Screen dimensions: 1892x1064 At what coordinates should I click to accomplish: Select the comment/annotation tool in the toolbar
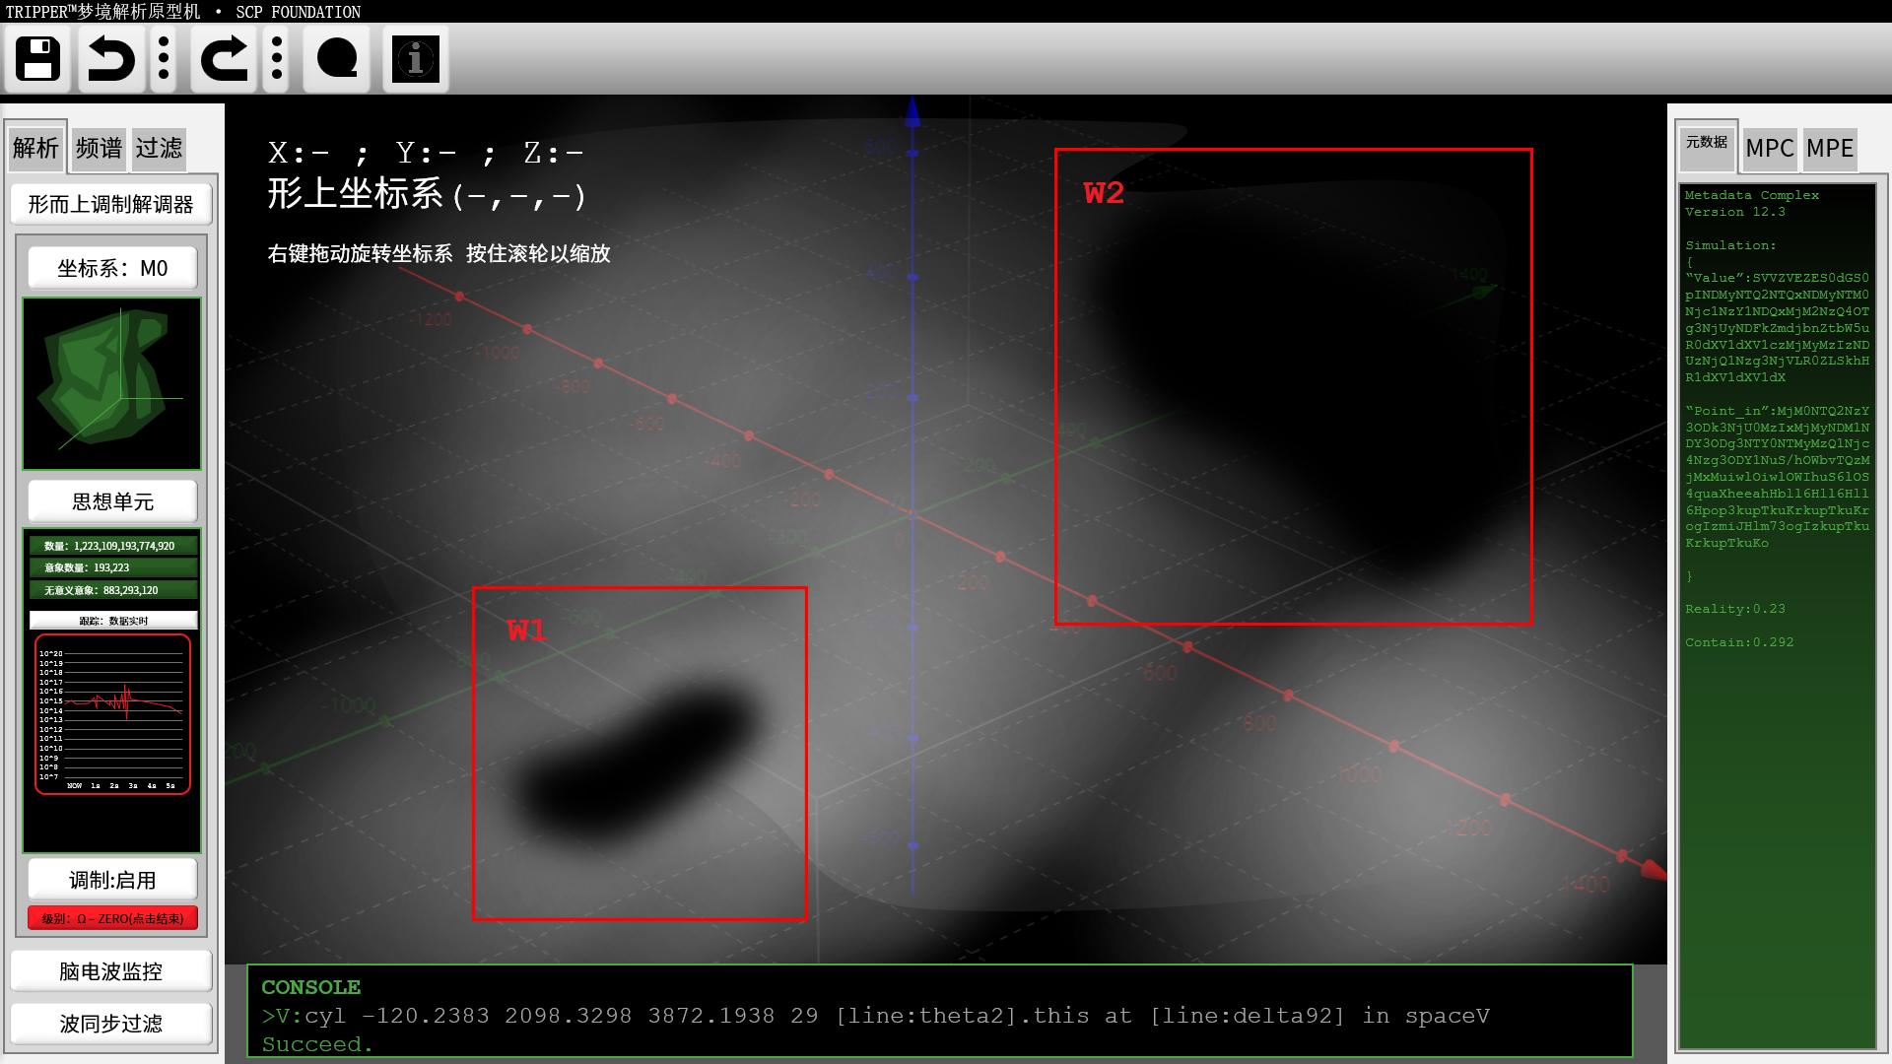336,60
